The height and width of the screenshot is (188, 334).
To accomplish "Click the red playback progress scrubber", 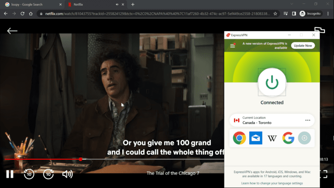I will (x=80, y=159).
